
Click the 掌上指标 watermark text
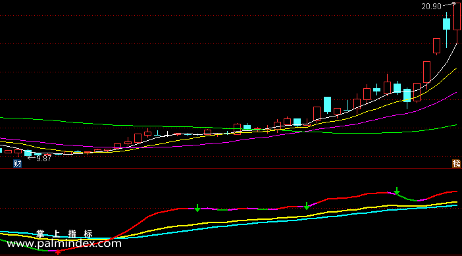pyautogui.click(x=64, y=234)
